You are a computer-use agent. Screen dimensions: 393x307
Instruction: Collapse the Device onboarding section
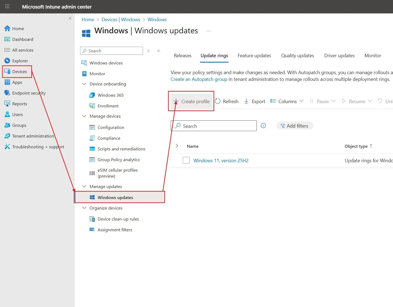[84, 84]
